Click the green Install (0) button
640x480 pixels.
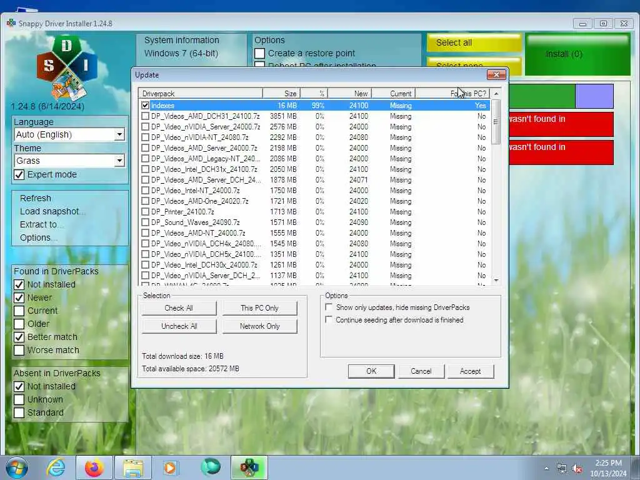[577, 54]
